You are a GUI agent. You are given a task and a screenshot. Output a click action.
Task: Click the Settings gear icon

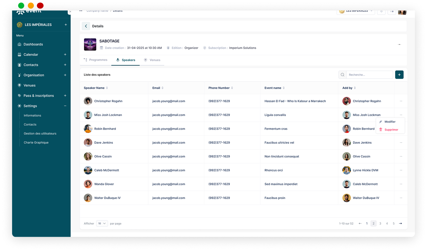pyautogui.click(x=19, y=106)
